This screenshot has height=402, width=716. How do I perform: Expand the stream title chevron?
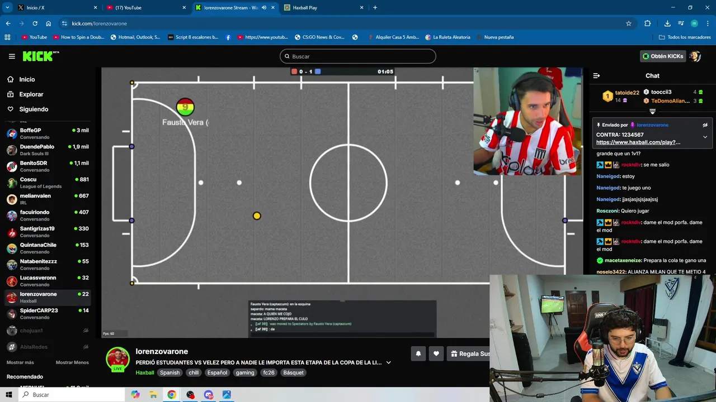tap(388, 362)
